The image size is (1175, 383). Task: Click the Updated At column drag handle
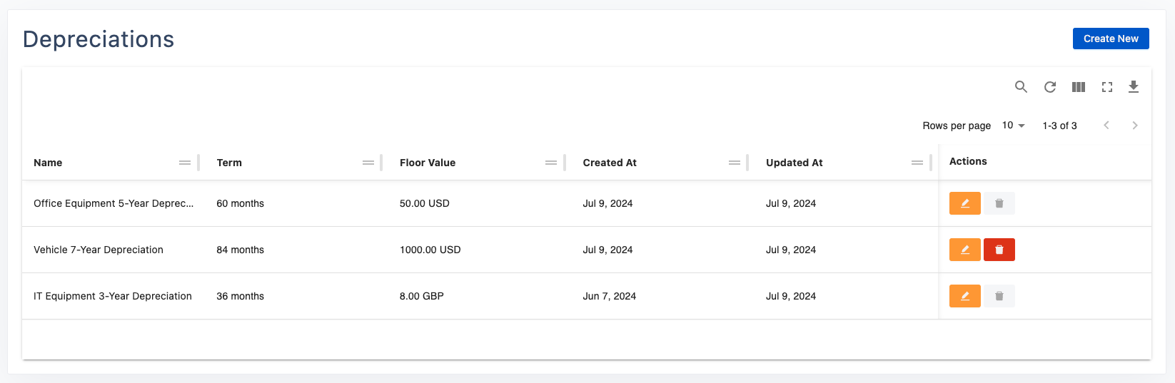917,163
